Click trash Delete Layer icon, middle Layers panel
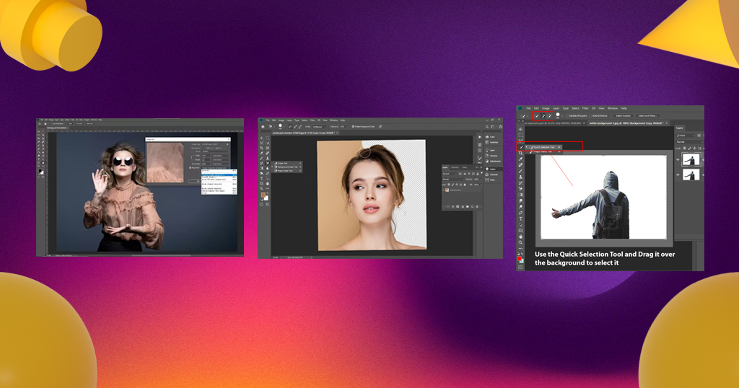Viewport: 739px width, 388px height. (x=477, y=207)
